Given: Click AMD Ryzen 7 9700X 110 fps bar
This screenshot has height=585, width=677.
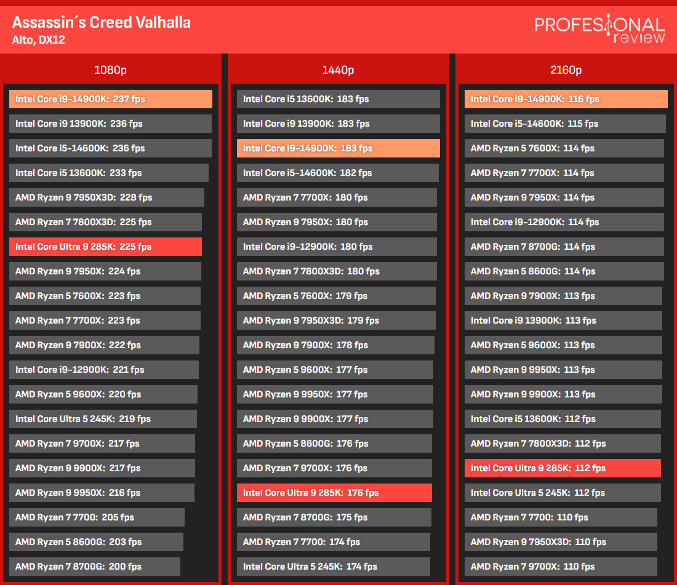Looking at the screenshot, I should tap(561, 567).
